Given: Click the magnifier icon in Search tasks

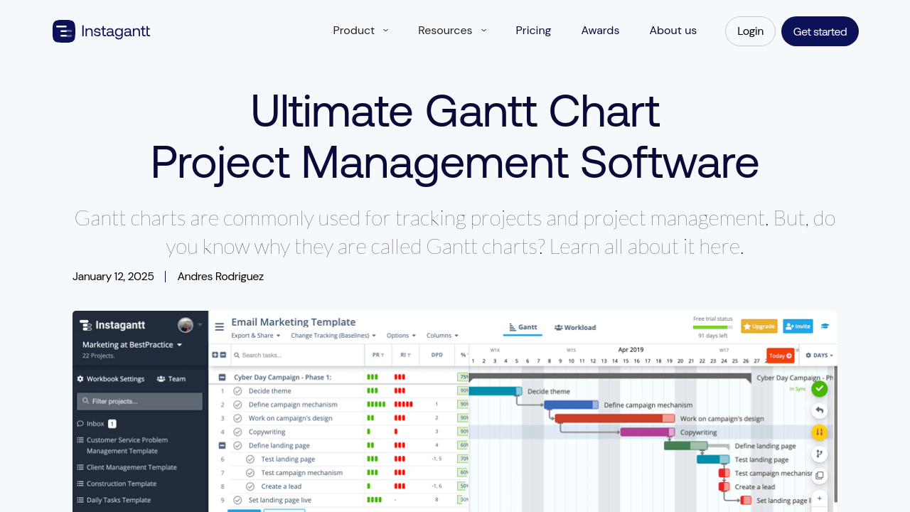Looking at the screenshot, I should [237, 355].
